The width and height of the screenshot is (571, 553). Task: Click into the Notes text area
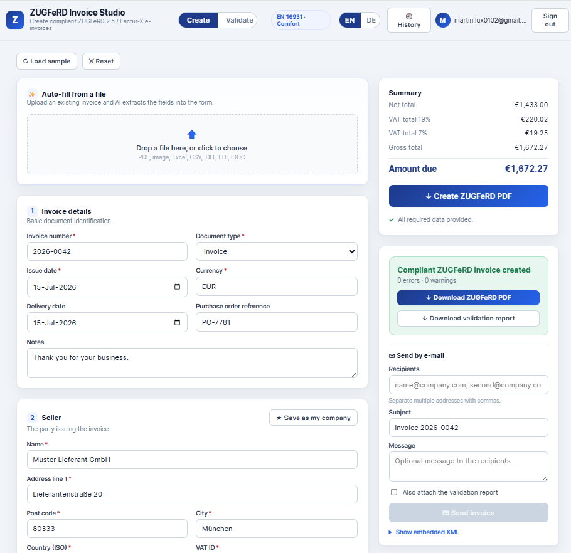(192, 363)
